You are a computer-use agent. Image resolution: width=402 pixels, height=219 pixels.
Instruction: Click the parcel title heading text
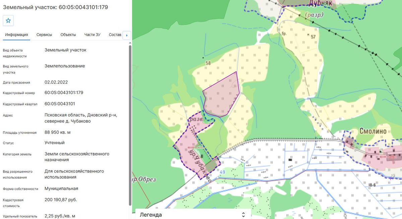point(56,7)
